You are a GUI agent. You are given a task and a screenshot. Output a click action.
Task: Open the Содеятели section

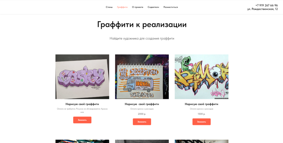(x=153, y=7)
